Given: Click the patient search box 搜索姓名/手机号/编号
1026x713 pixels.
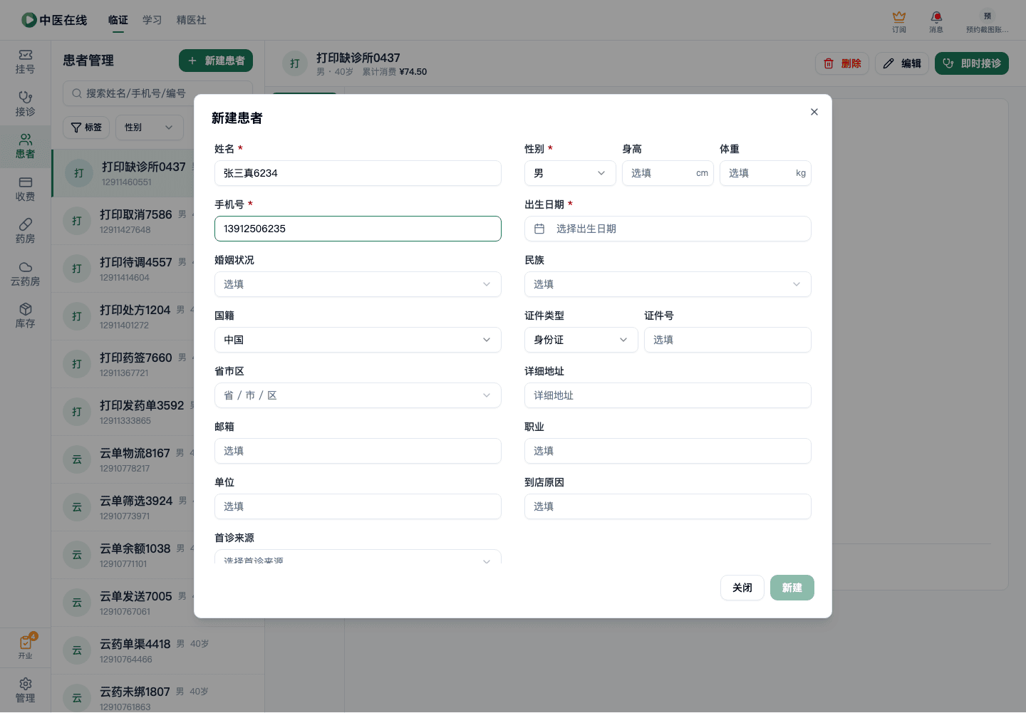Looking at the screenshot, I should pos(157,93).
